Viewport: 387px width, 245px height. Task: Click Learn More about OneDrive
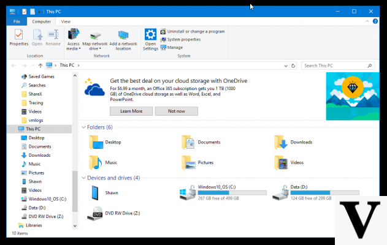131,111
